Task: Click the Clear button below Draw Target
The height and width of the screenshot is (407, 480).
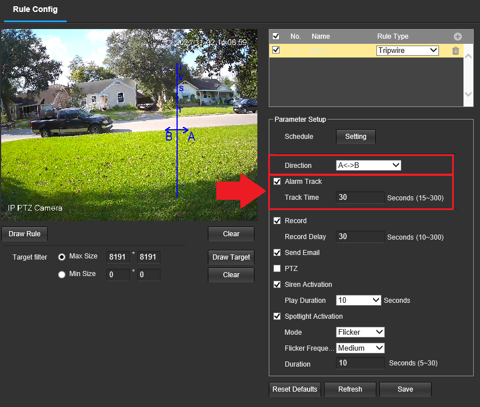Action: [x=231, y=275]
